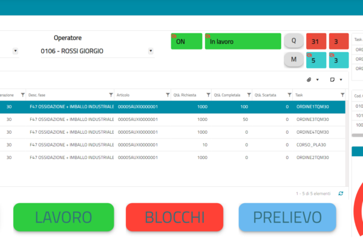Filter the Task column
Image resolution: width=363 pixels, height=242 pixels.
point(342,95)
